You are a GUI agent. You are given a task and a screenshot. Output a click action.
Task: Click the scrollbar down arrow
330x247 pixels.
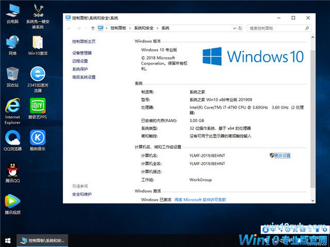(x=313, y=201)
